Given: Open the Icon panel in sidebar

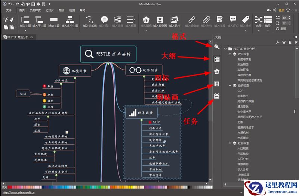Looking at the screenshot, I should point(217,71).
